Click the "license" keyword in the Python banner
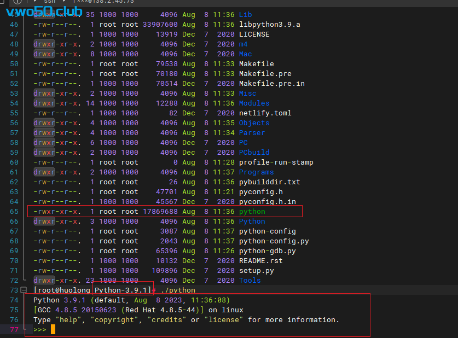 pos(223,319)
